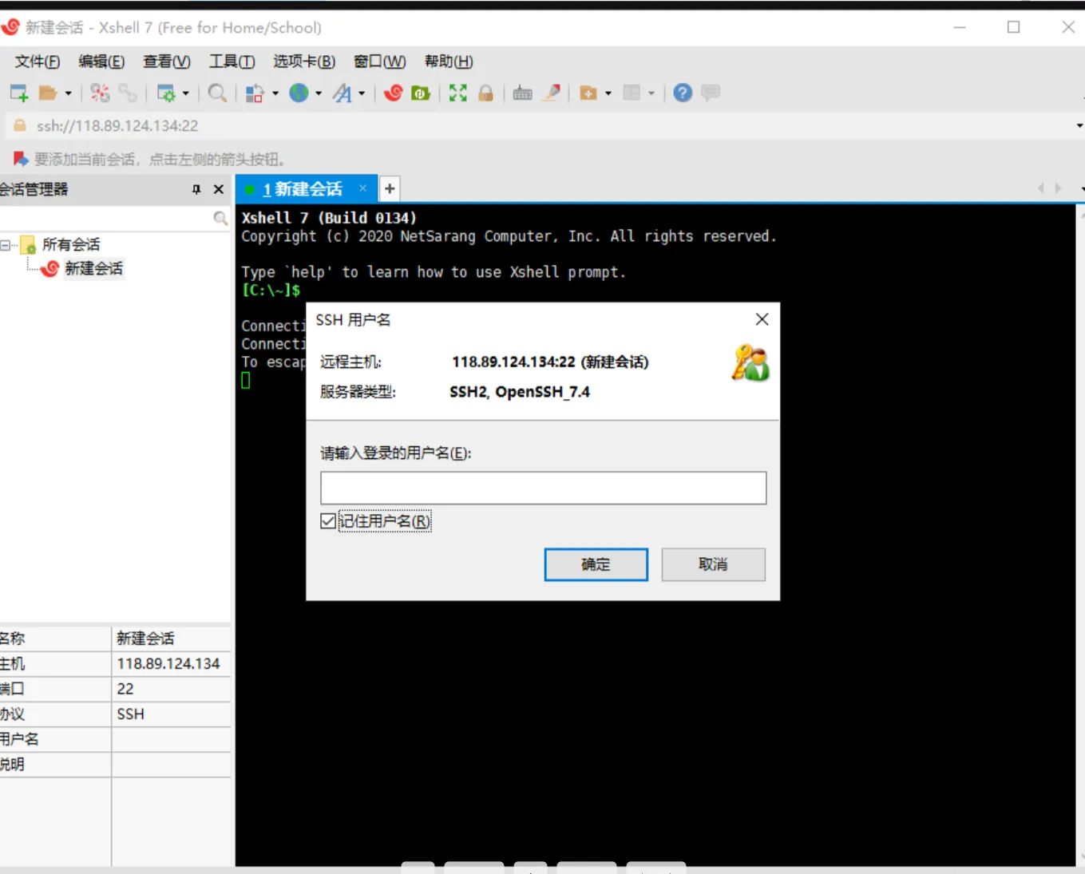Create a new session via toolbar icon
This screenshot has width=1085, height=874.
[19, 93]
